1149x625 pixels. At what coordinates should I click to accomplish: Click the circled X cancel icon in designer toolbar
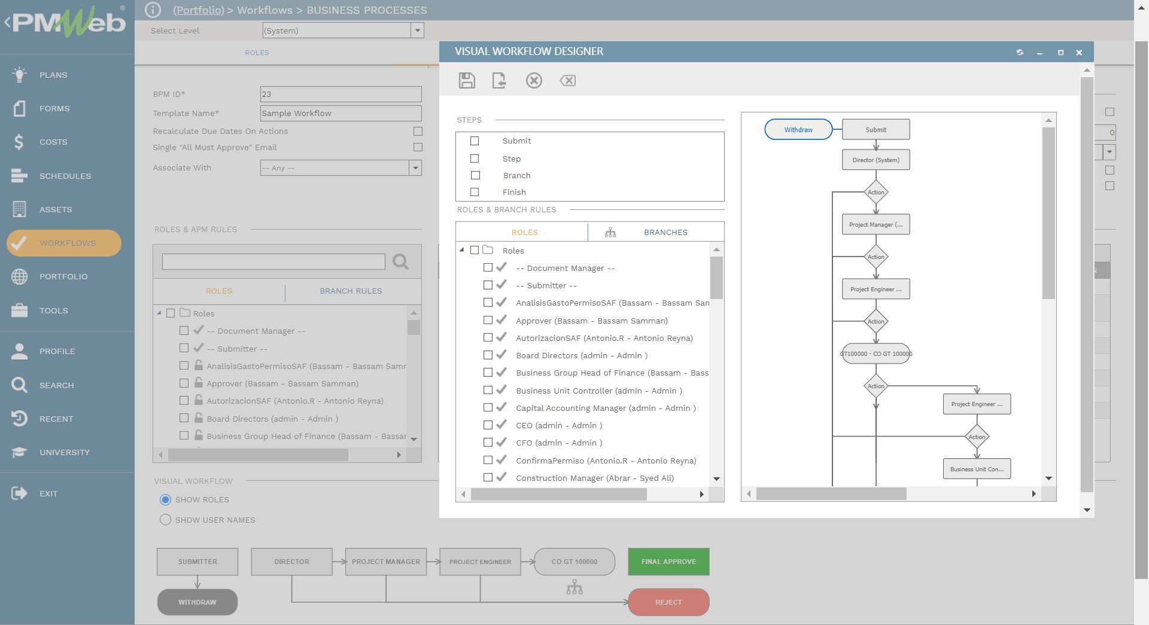[534, 80]
